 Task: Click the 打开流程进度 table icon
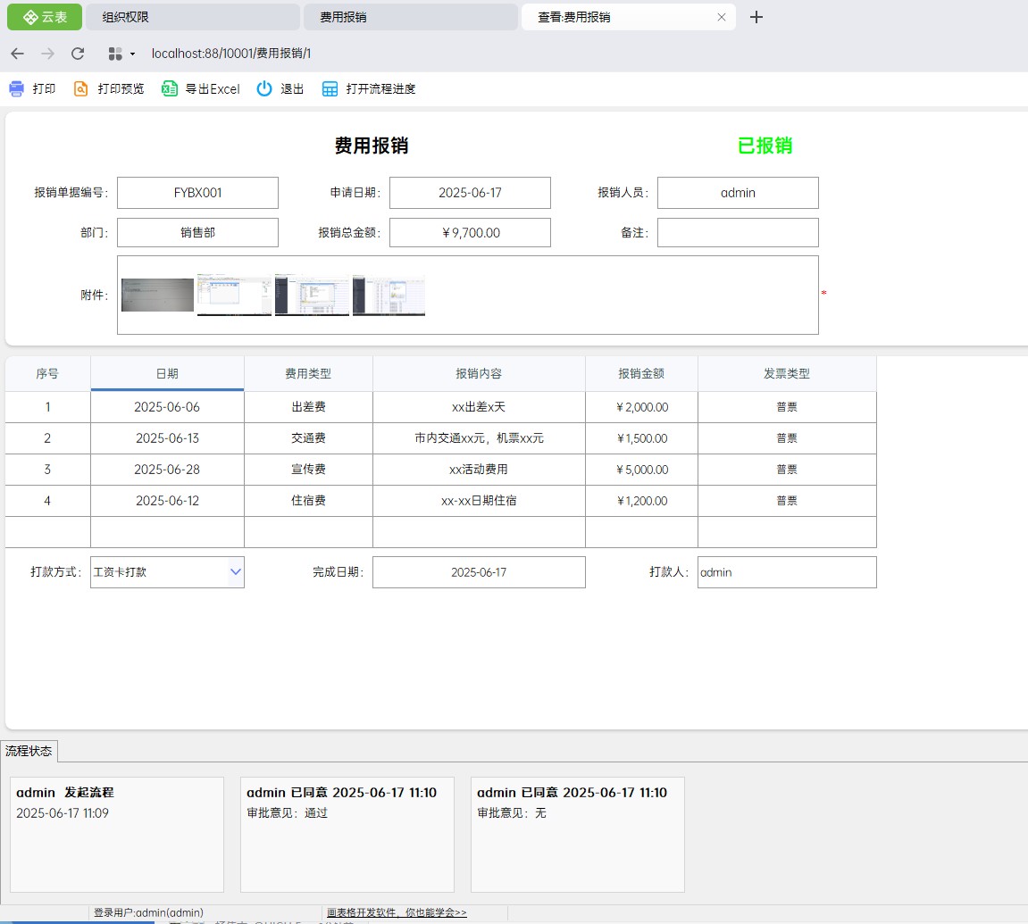coord(330,89)
